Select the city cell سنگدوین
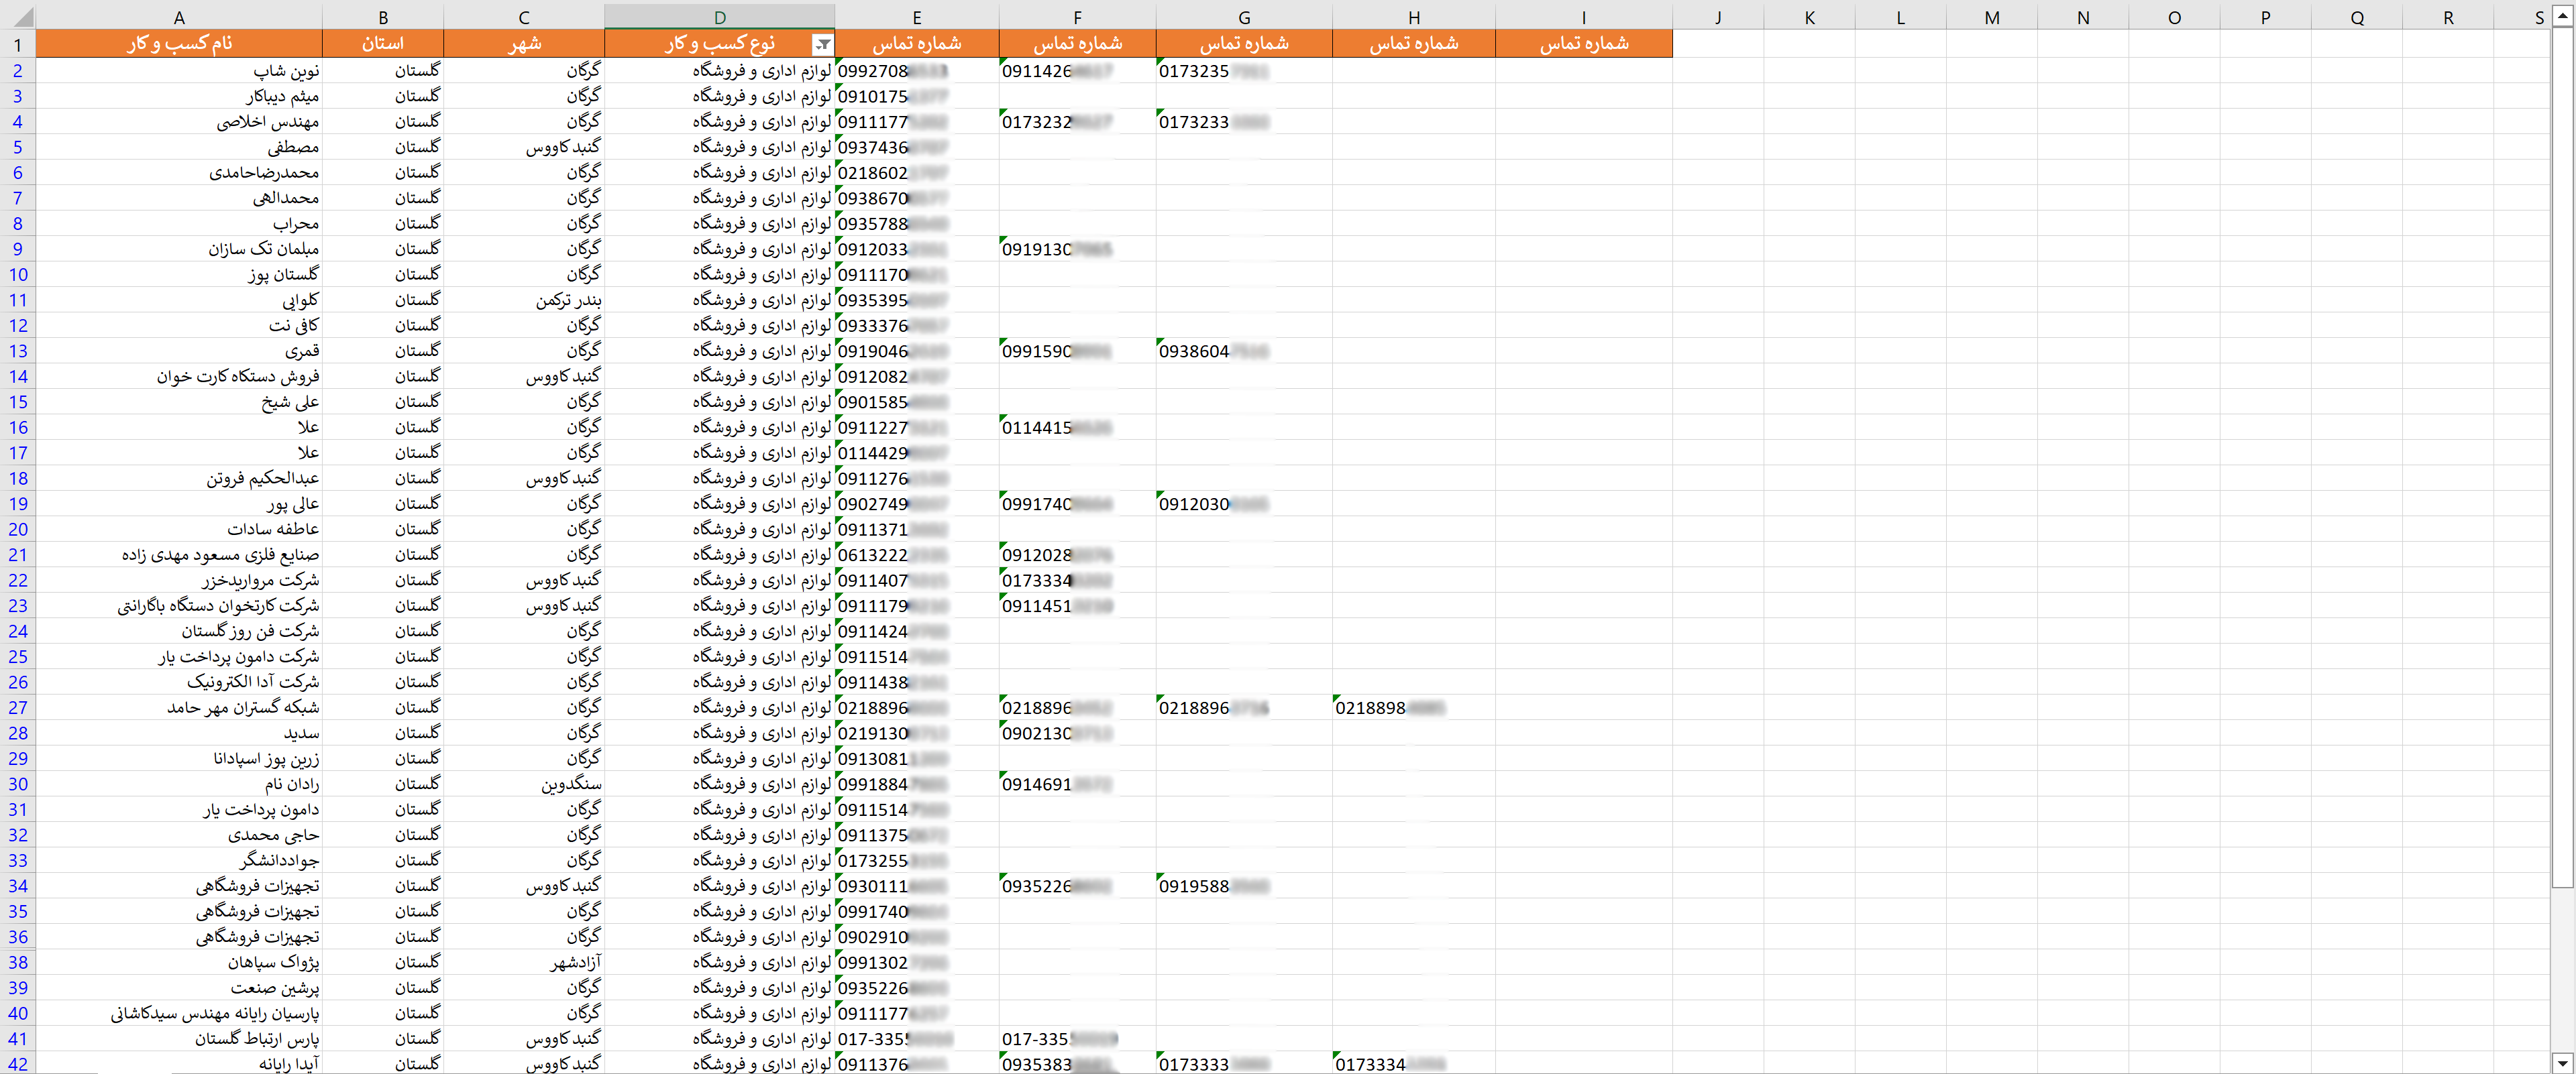 [524, 784]
